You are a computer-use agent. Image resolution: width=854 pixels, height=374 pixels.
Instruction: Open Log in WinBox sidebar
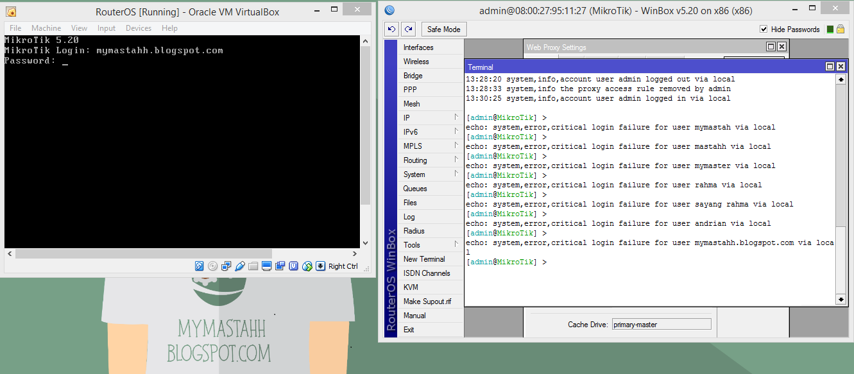tap(431, 217)
